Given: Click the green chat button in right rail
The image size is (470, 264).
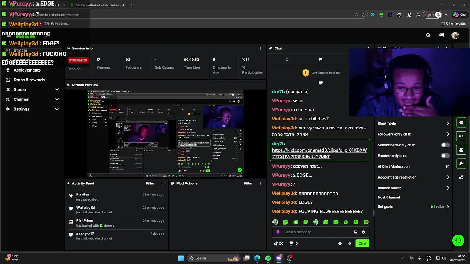Looking at the screenshot, I should (461, 122).
